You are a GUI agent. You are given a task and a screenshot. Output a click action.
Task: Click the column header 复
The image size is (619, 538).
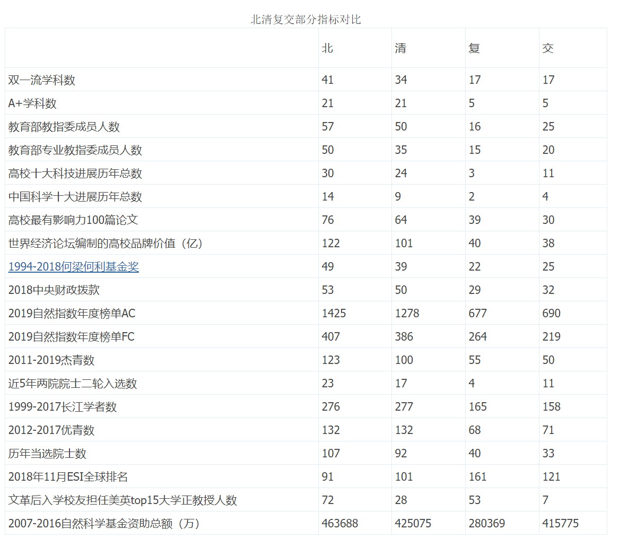[474, 48]
